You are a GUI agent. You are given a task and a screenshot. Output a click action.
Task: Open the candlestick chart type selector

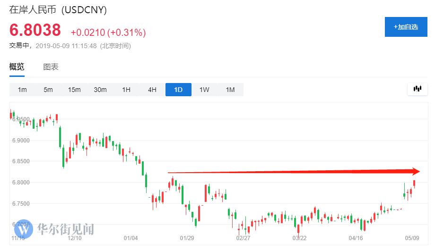[x=417, y=89]
